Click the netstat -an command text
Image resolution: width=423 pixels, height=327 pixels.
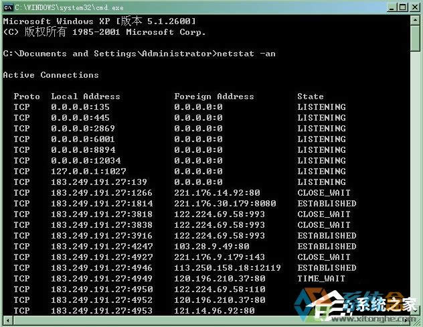(x=246, y=54)
